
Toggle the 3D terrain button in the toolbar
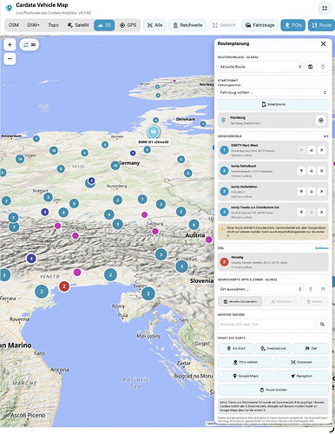104,25
